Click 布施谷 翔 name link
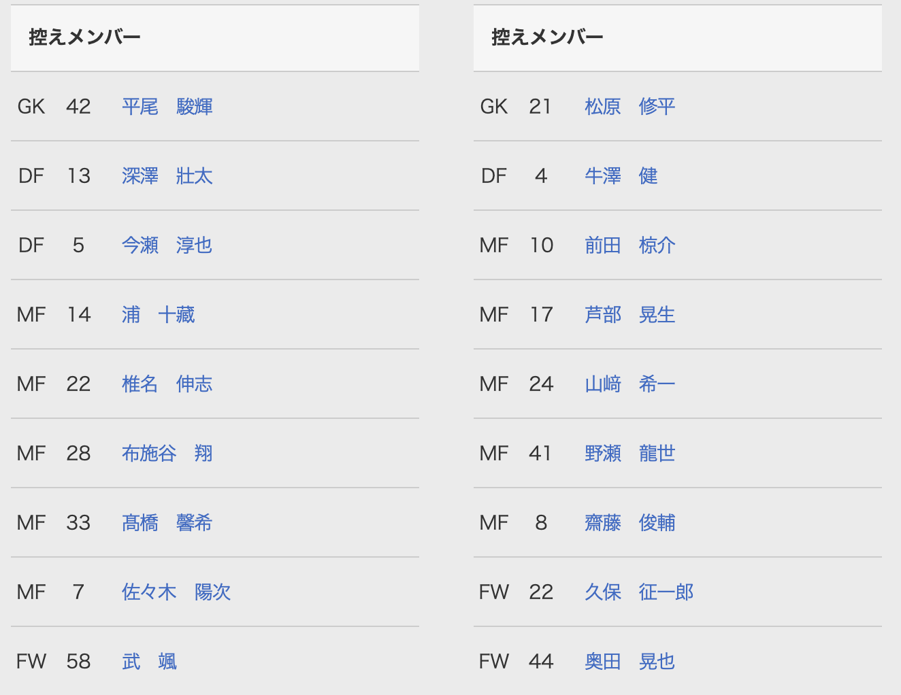 (167, 454)
